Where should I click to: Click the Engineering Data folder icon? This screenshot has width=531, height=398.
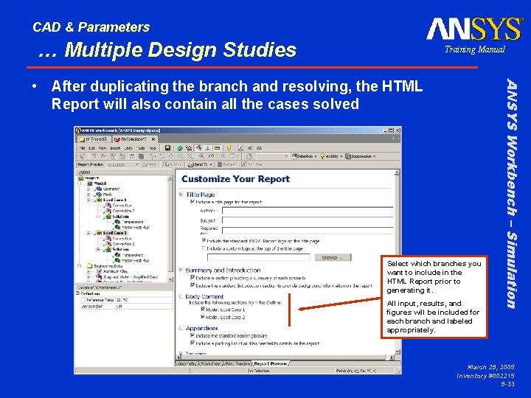pyautogui.click(x=89, y=265)
